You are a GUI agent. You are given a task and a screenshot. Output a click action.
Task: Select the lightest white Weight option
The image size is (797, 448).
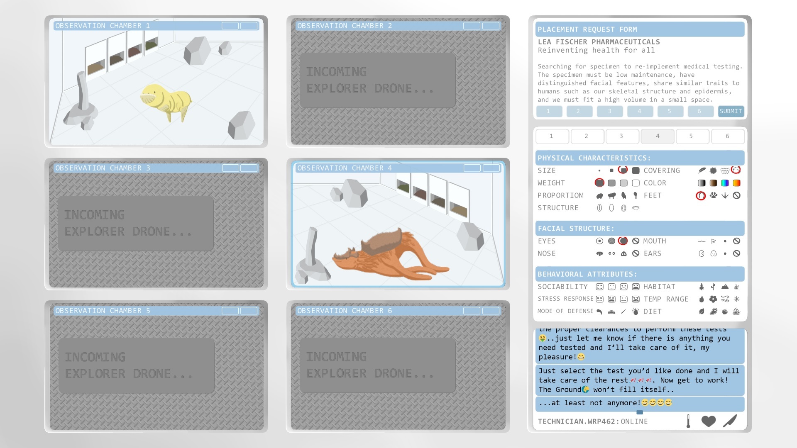pyautogui.click(x=636, y=183)
